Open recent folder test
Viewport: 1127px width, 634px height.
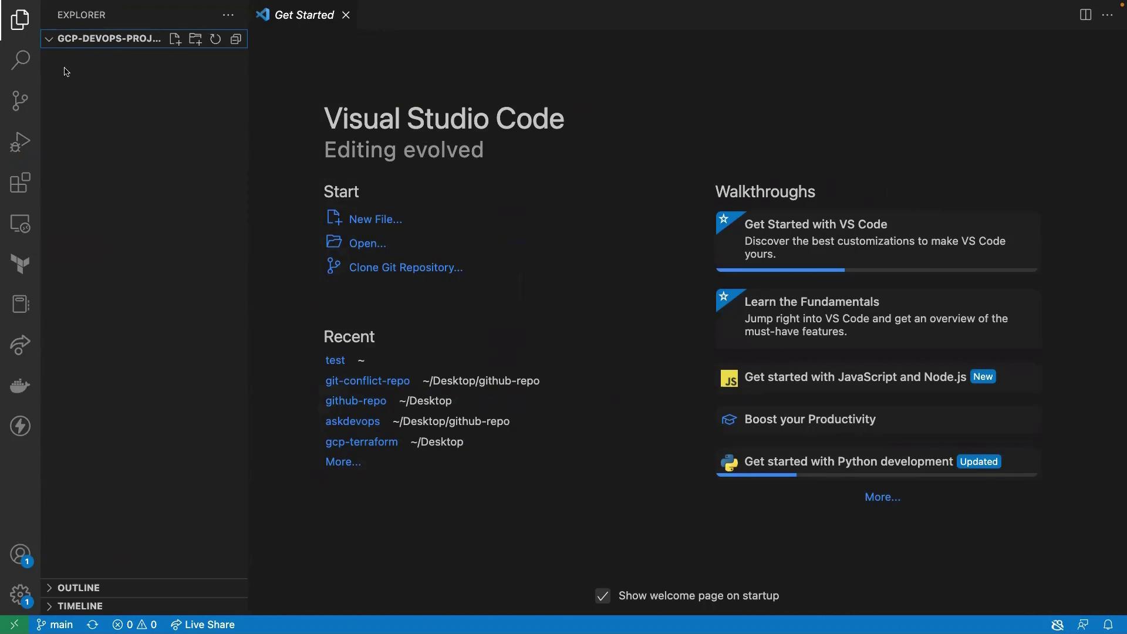pyautogui.click(x=335, y=360)
